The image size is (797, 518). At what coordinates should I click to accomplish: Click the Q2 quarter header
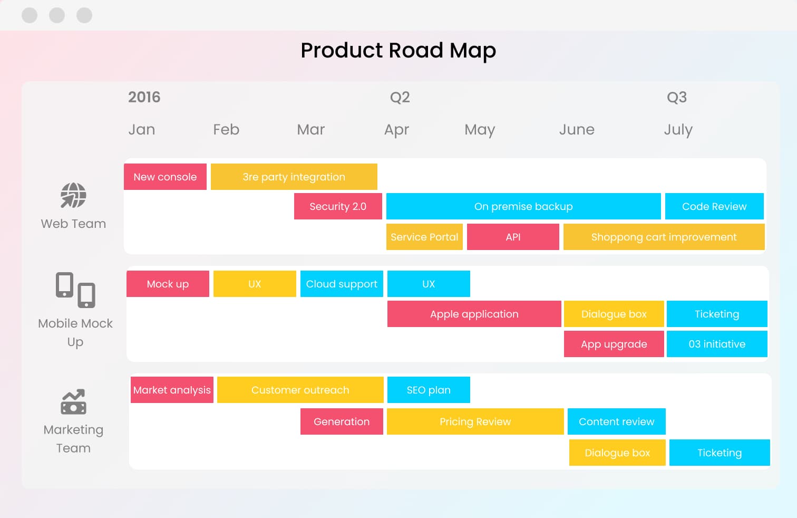tap(400, 97)
